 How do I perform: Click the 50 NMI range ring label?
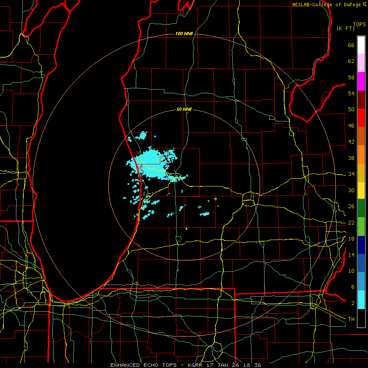[x=184, y=109]
